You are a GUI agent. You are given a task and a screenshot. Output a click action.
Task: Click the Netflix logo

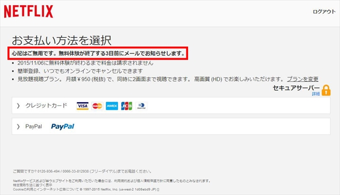pyautogui.click(x=28, y=12)
